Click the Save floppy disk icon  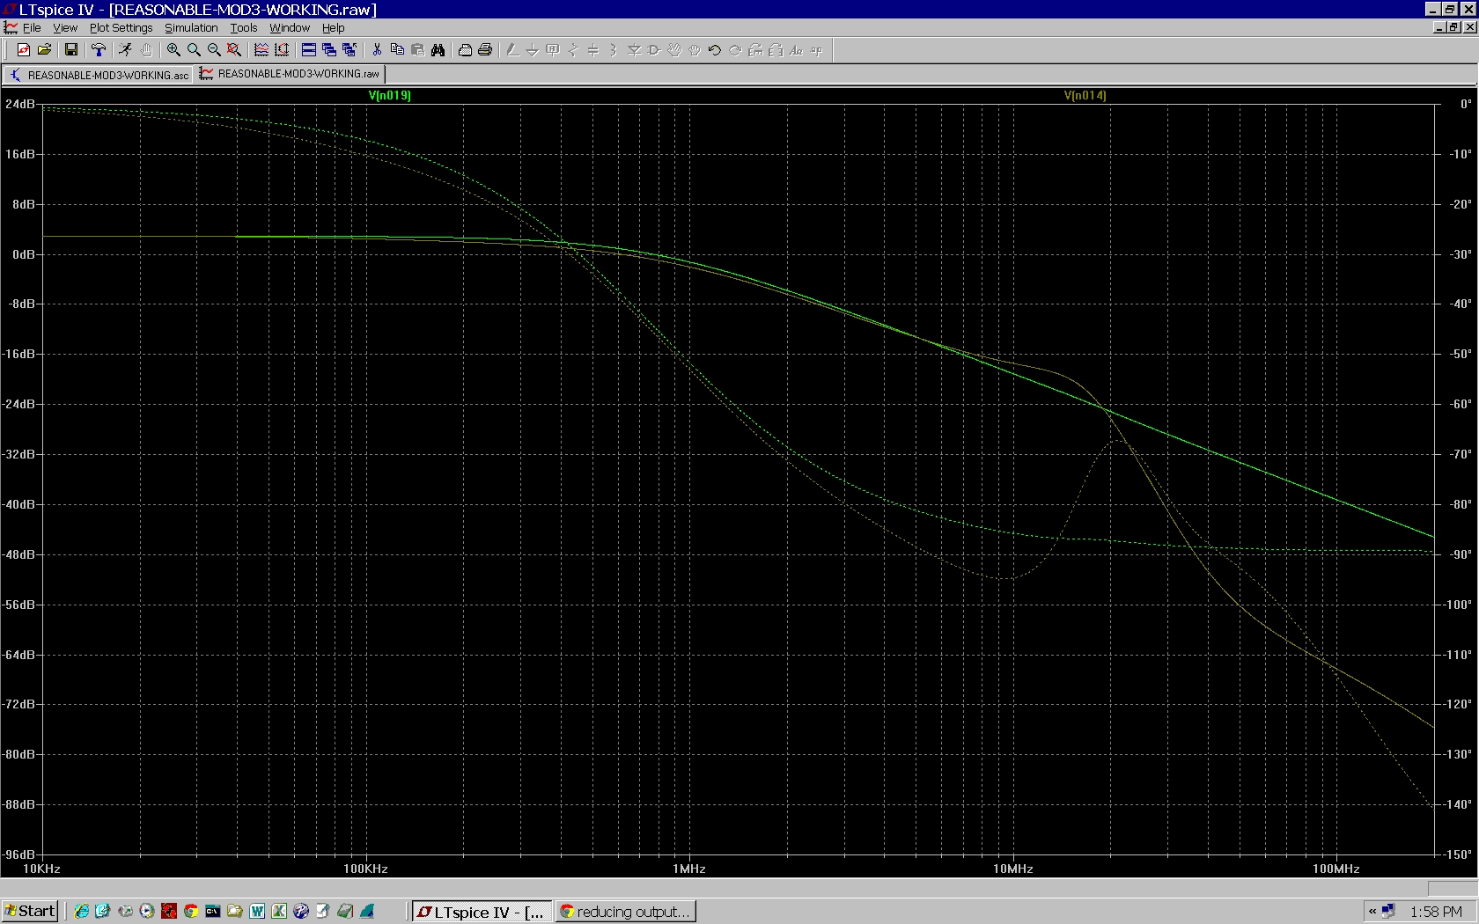(71, 50)
